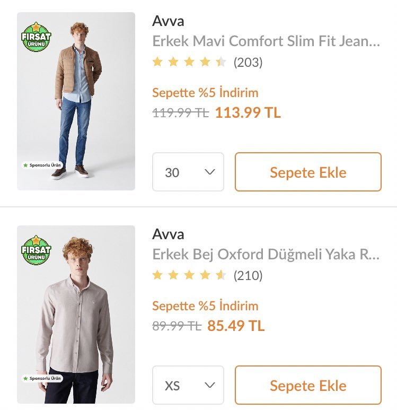
Task: Open the (210) review count for the shirt
Action: 248,276
